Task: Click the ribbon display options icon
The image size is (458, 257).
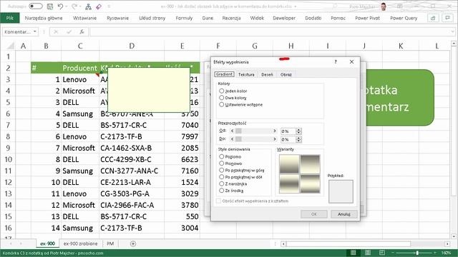Action: click(x=400, y=6)
